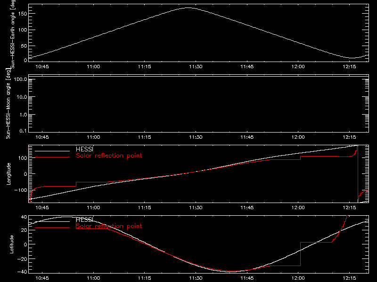Click the peak of the Earth angle curve
This screenshot has width=377, height=282.
(x=188, y=8)
